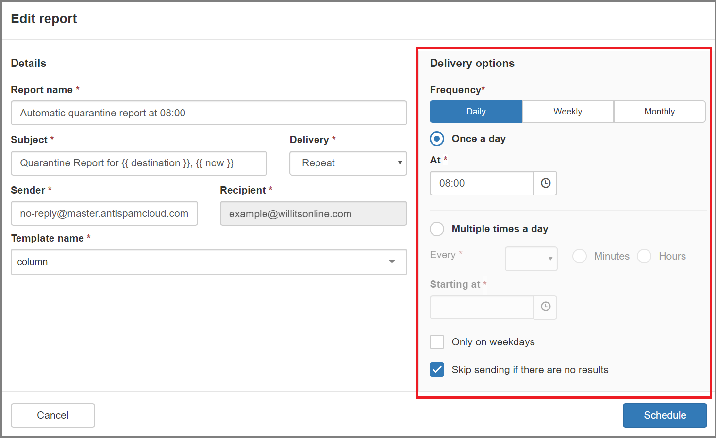Edit the Sender email field
This screenshot has height=438, width=716.
coord(104,213)
